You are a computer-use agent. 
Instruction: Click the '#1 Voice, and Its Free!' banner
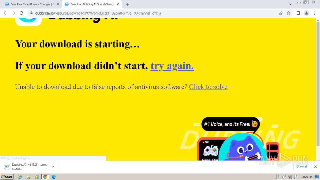click(230, 124)
